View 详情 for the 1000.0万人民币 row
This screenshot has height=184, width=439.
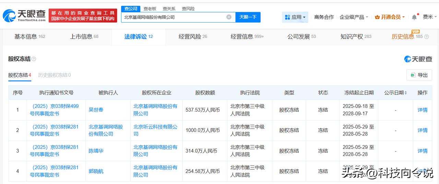click(x=422, y=130)
